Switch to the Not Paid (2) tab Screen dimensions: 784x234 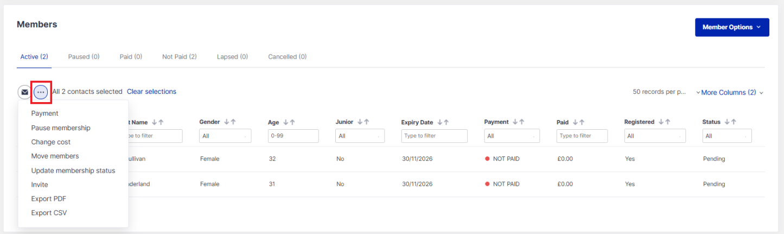tap(179, 56)
